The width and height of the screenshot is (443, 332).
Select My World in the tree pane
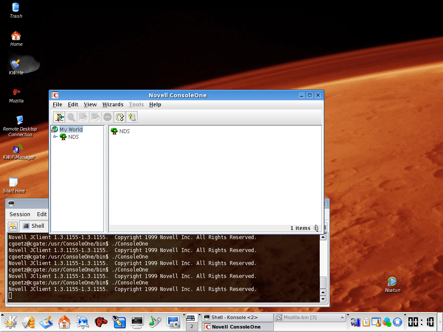click(71, 129)
